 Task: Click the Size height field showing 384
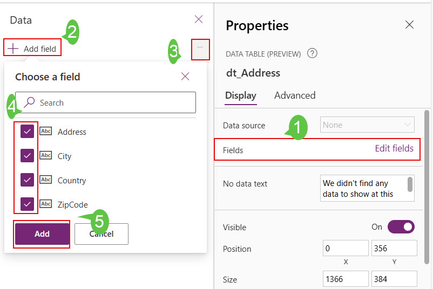[394, 279]
